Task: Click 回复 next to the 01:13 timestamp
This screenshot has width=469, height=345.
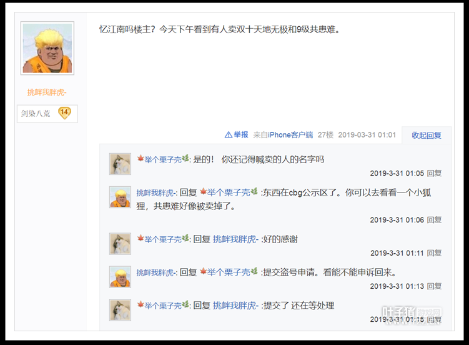Action: pos(434,286)
